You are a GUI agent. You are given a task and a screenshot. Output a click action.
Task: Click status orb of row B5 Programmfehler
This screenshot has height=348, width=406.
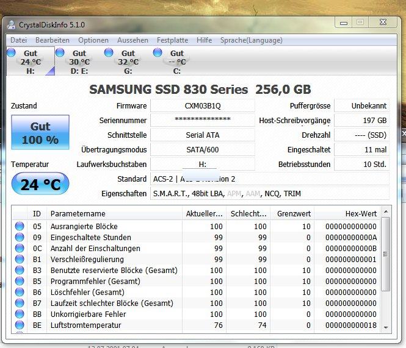(x=20, y=281)
